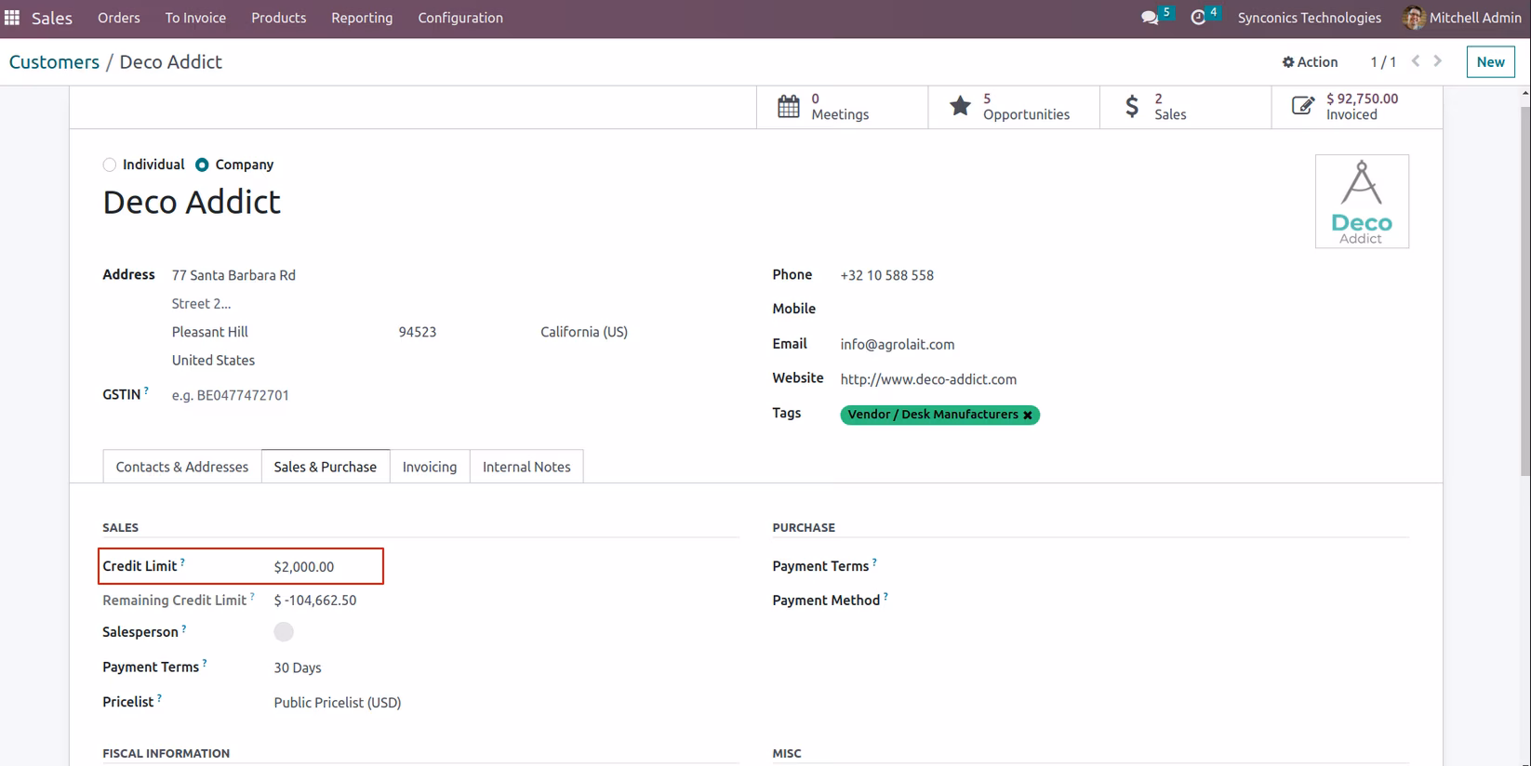Open the 5 Opportunities stat button
Screen dimensions: 1531x766
[x=1014, y=107]
